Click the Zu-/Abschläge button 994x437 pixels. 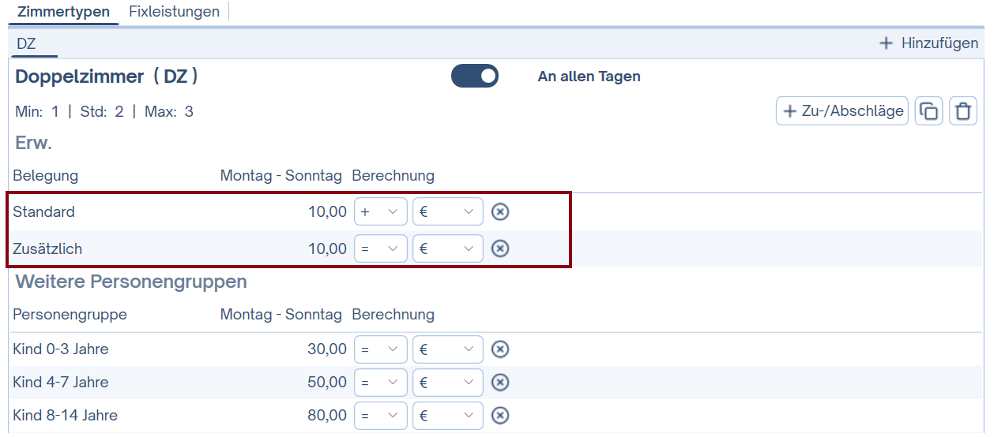click(842, 111)
